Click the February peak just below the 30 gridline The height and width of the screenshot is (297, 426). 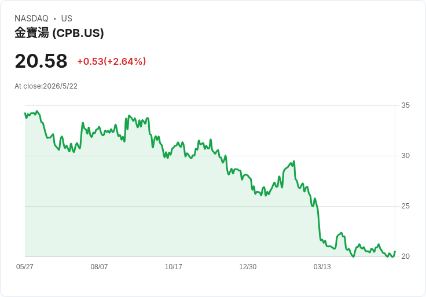click(293, 162)
